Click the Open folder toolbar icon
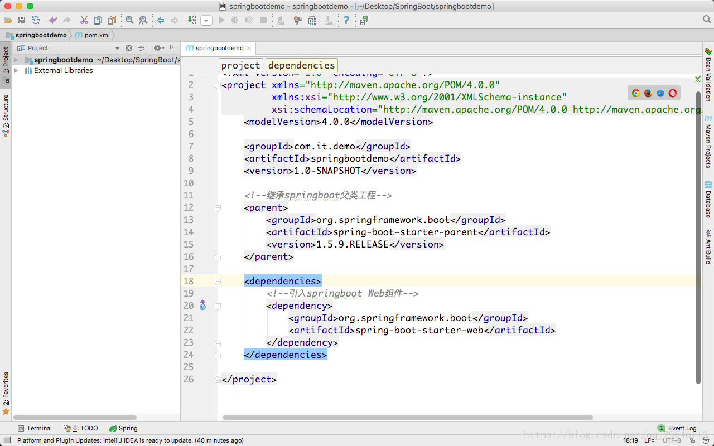The width and height of the screenshot is (714, 446). (x=8, y=20)
